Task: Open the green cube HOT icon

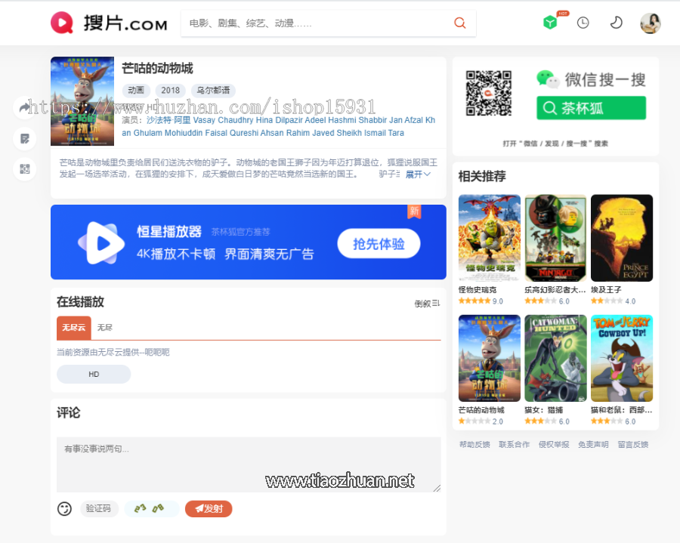Action: (x=550, y=23)
